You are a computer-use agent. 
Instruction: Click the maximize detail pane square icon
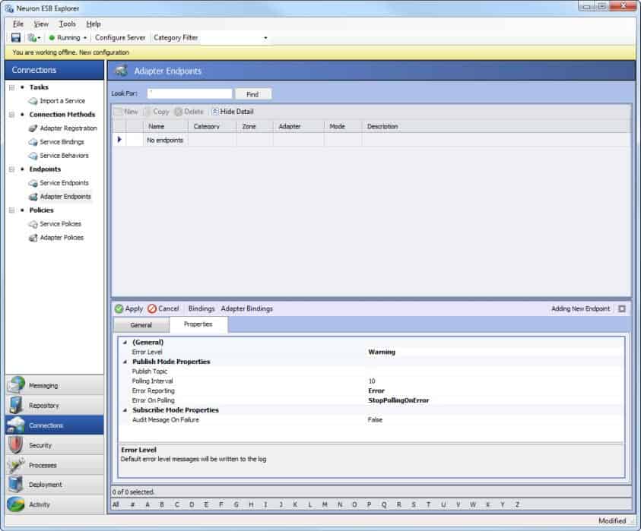pyautogui.click(x=622, y=308)
